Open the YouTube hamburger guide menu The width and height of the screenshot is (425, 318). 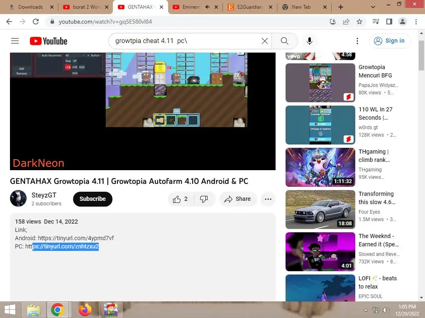15,41
